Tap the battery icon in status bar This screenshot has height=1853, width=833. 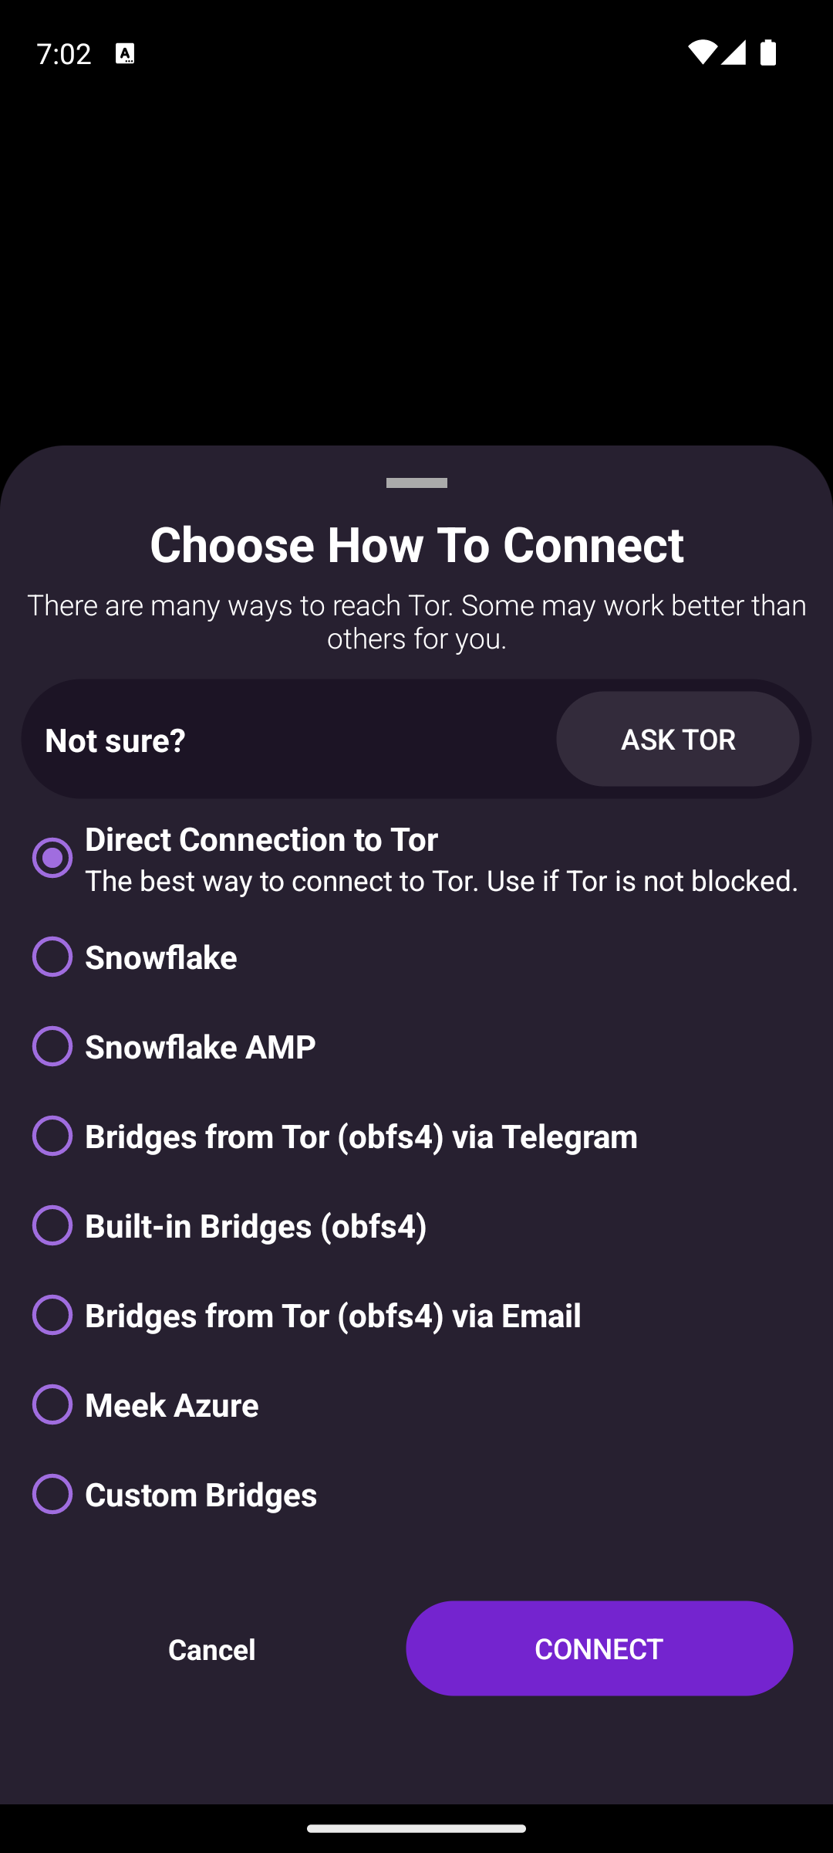768,53
